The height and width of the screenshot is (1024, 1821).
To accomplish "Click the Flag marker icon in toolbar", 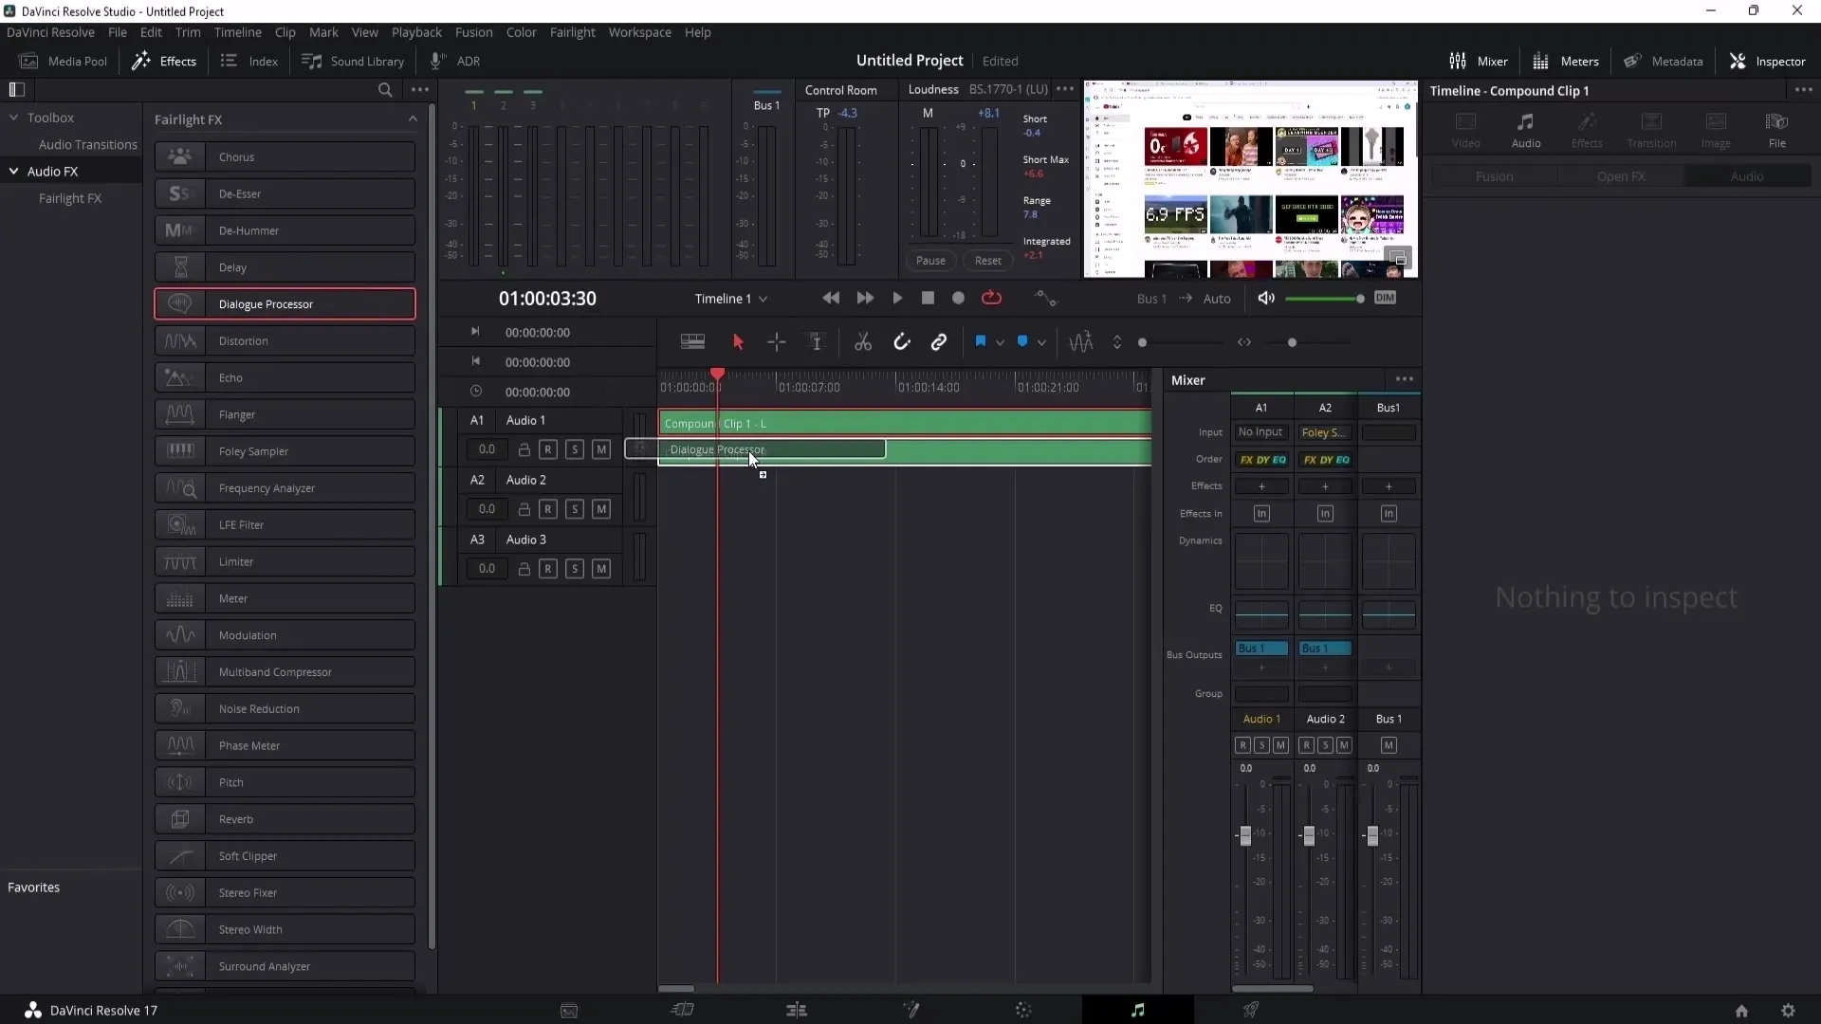I will tap(984, 341).
